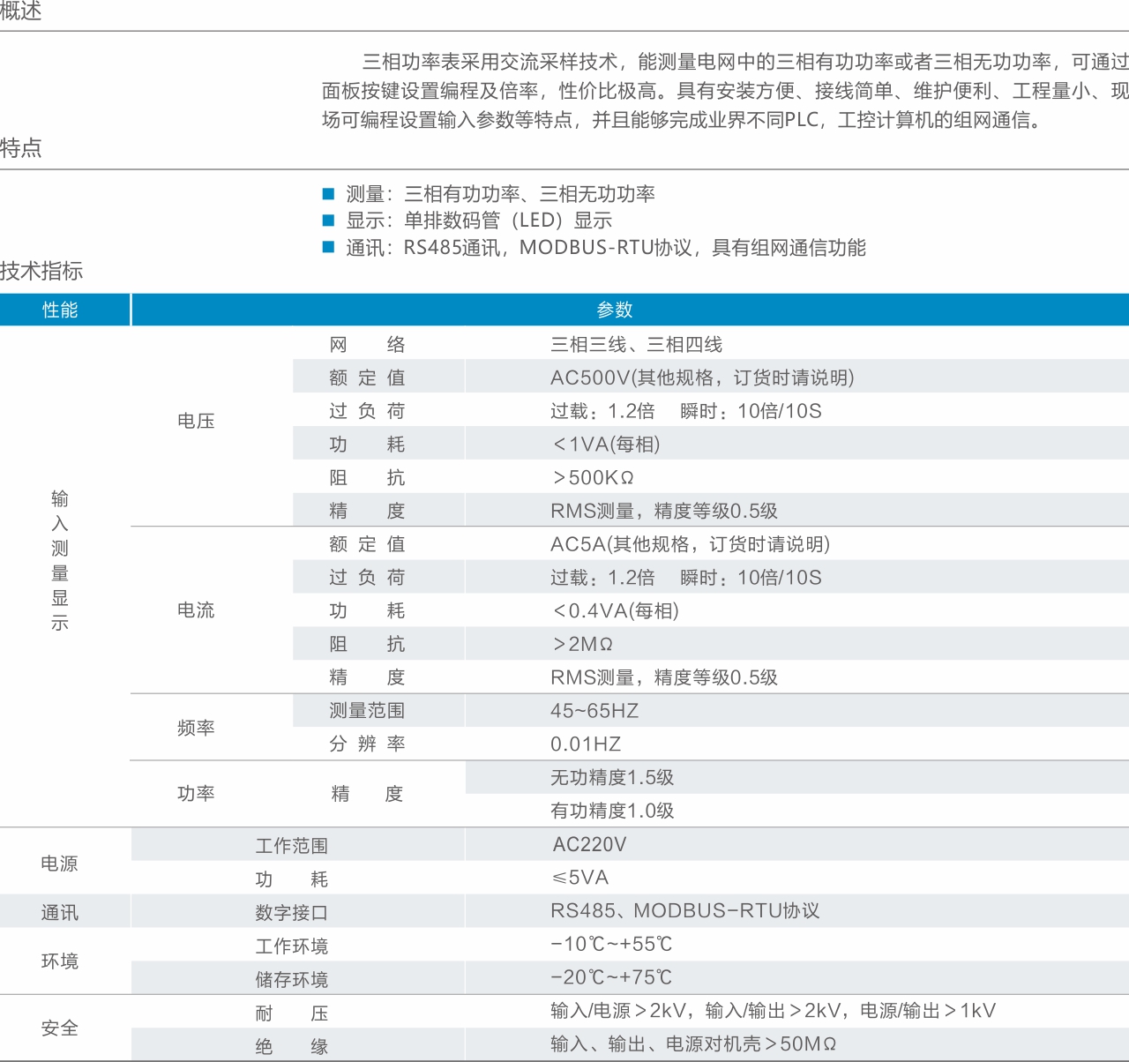Click the value 有功精度1.0级
The width and height of the screenshot is (1129, 1062).
(612, 811)
